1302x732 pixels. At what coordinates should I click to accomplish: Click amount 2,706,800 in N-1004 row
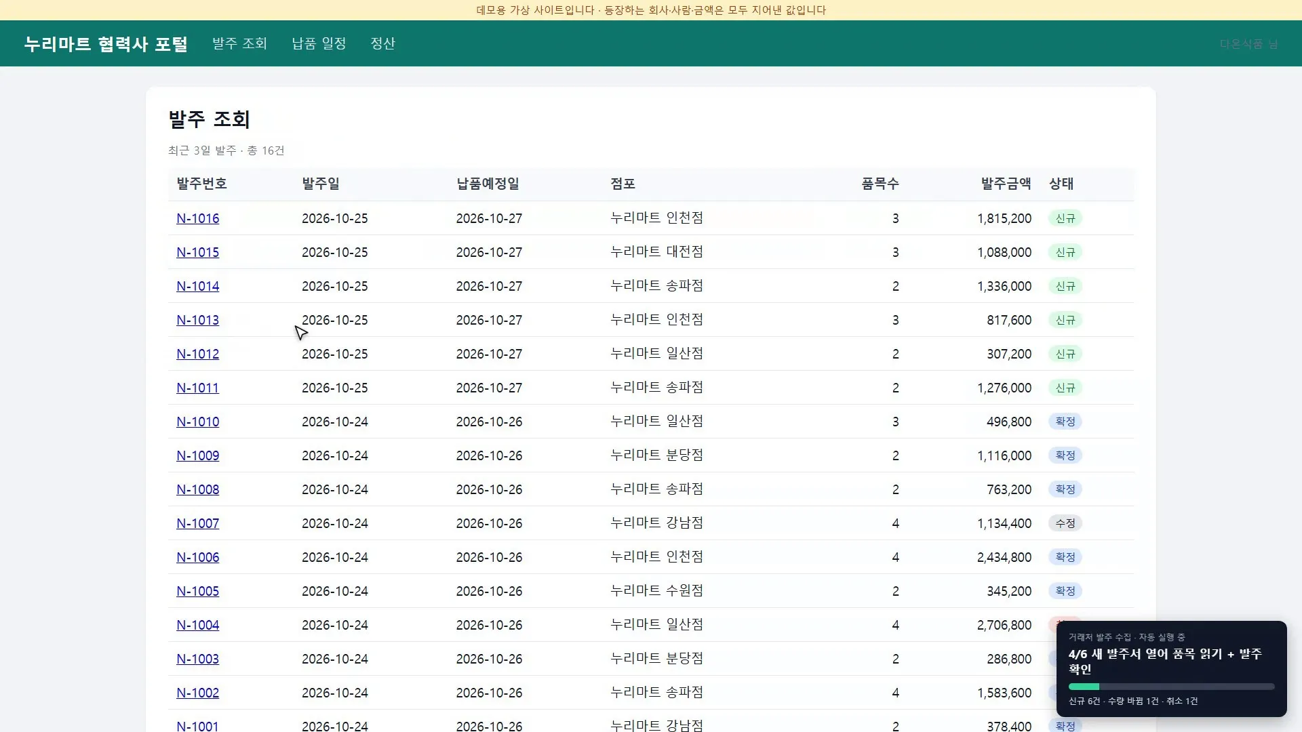[x=1004, y=625]
